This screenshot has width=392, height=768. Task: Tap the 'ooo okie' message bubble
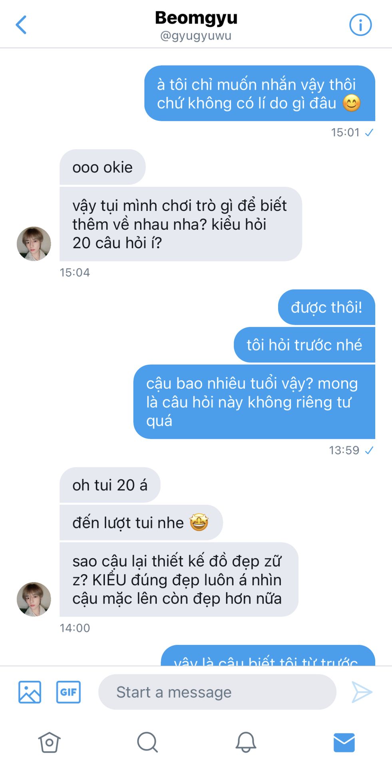point(102,167)
